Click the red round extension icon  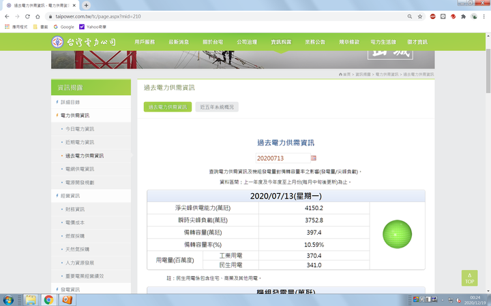pos(453,16)
